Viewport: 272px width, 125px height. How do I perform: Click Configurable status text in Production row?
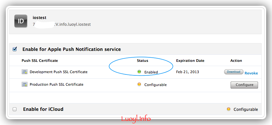click(x=155, y=85)
